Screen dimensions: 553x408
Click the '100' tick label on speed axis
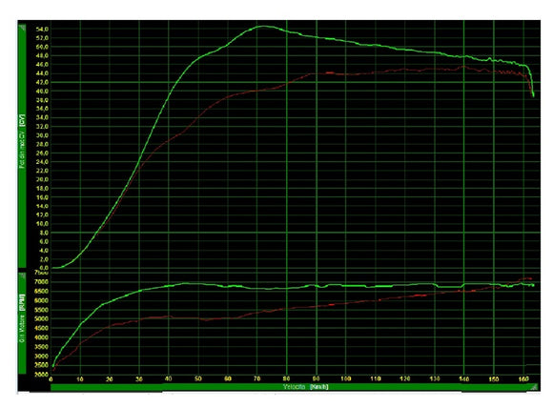[346, 379]
